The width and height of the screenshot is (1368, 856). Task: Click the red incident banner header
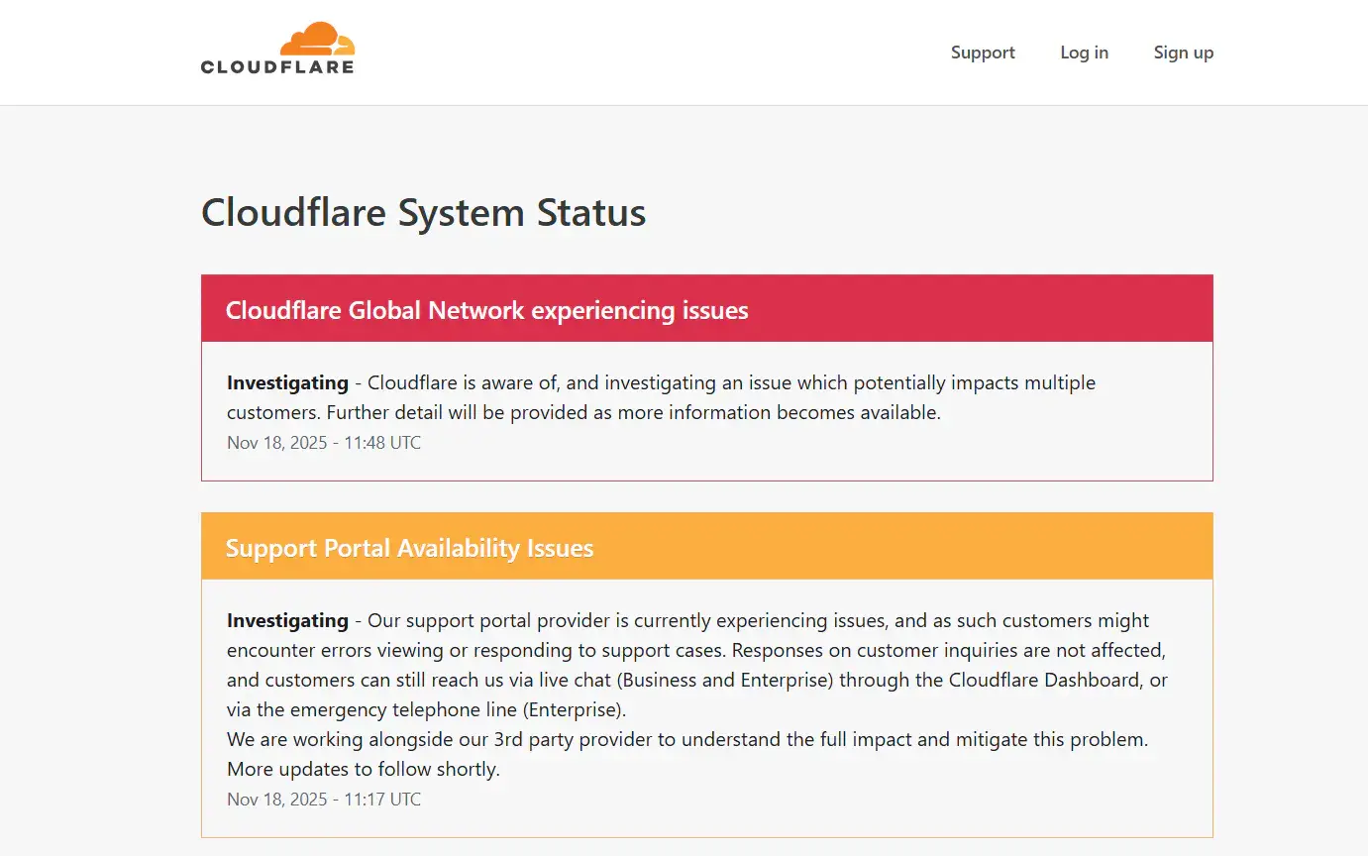click(x=706, y=308)
